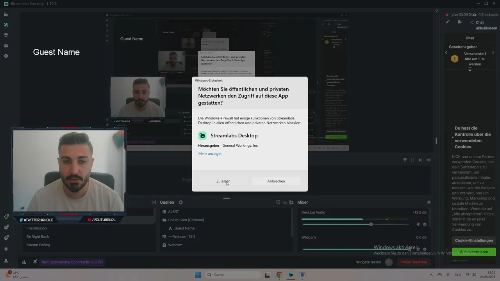
Task: Open Desktop Audio source settings gear
Action: coord(425,224)
